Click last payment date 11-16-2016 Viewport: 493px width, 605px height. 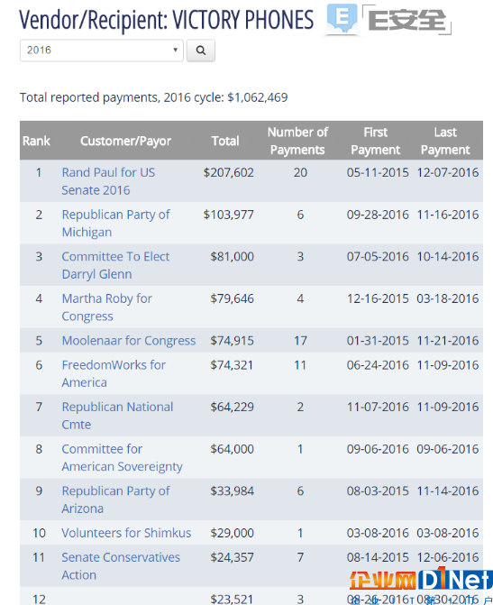click(448, 215)
